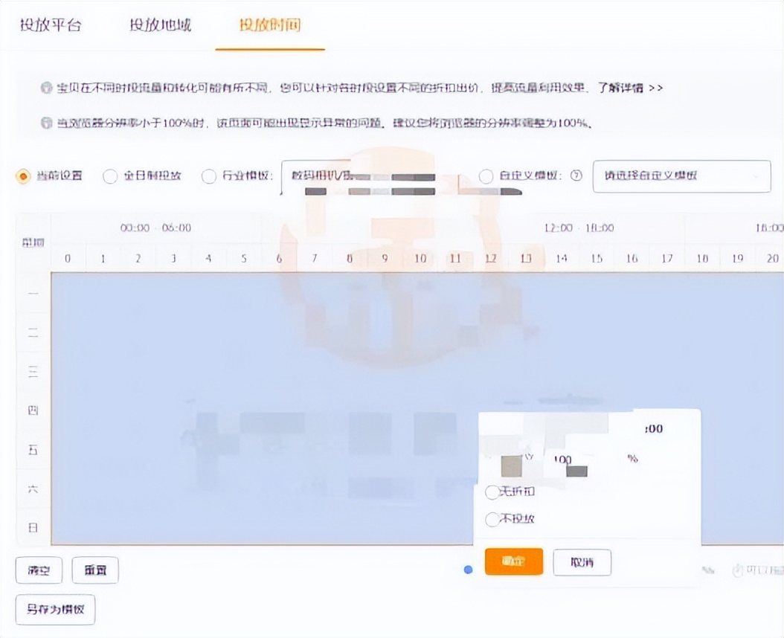784x638 pixels.
Task: Choose 无折扣 in the discount dialog
Action: coord(492,492)
